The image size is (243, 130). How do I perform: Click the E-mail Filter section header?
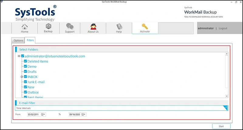122,103
